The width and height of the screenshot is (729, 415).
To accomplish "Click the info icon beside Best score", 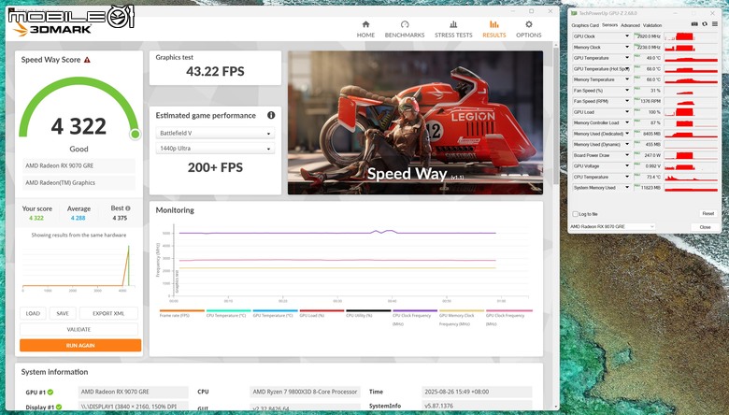I will tap(128, 208).
